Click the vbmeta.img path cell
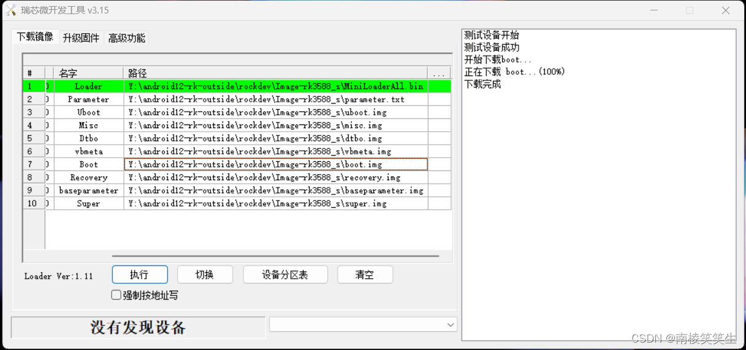 [x=275, y=151]
